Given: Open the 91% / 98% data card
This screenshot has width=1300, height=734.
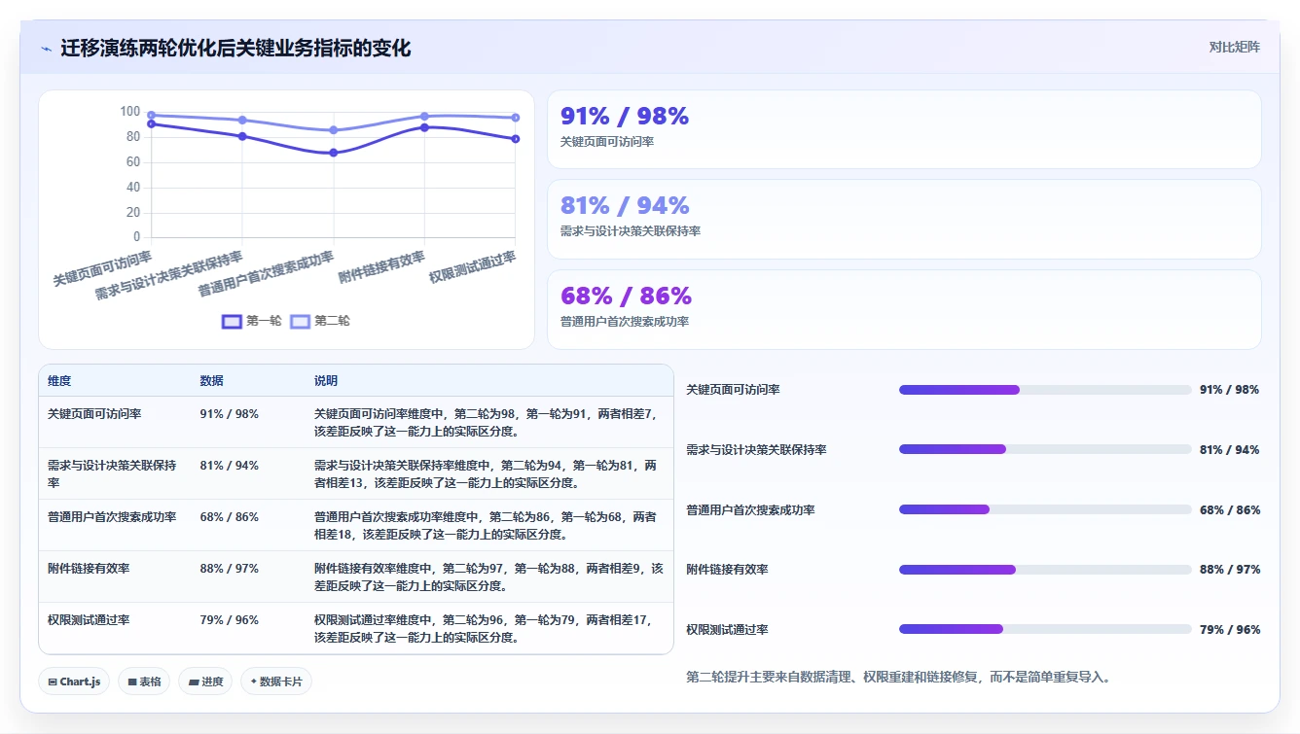Looking at the screenshot, I should [x=904, y=129].
